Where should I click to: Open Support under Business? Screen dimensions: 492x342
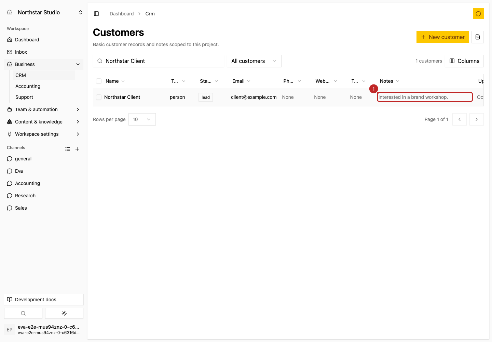[44, 97]
